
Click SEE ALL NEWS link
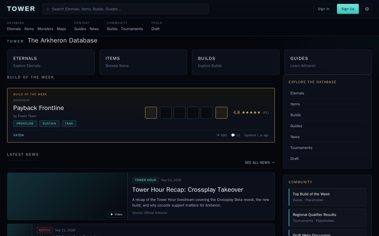point(260,163)
